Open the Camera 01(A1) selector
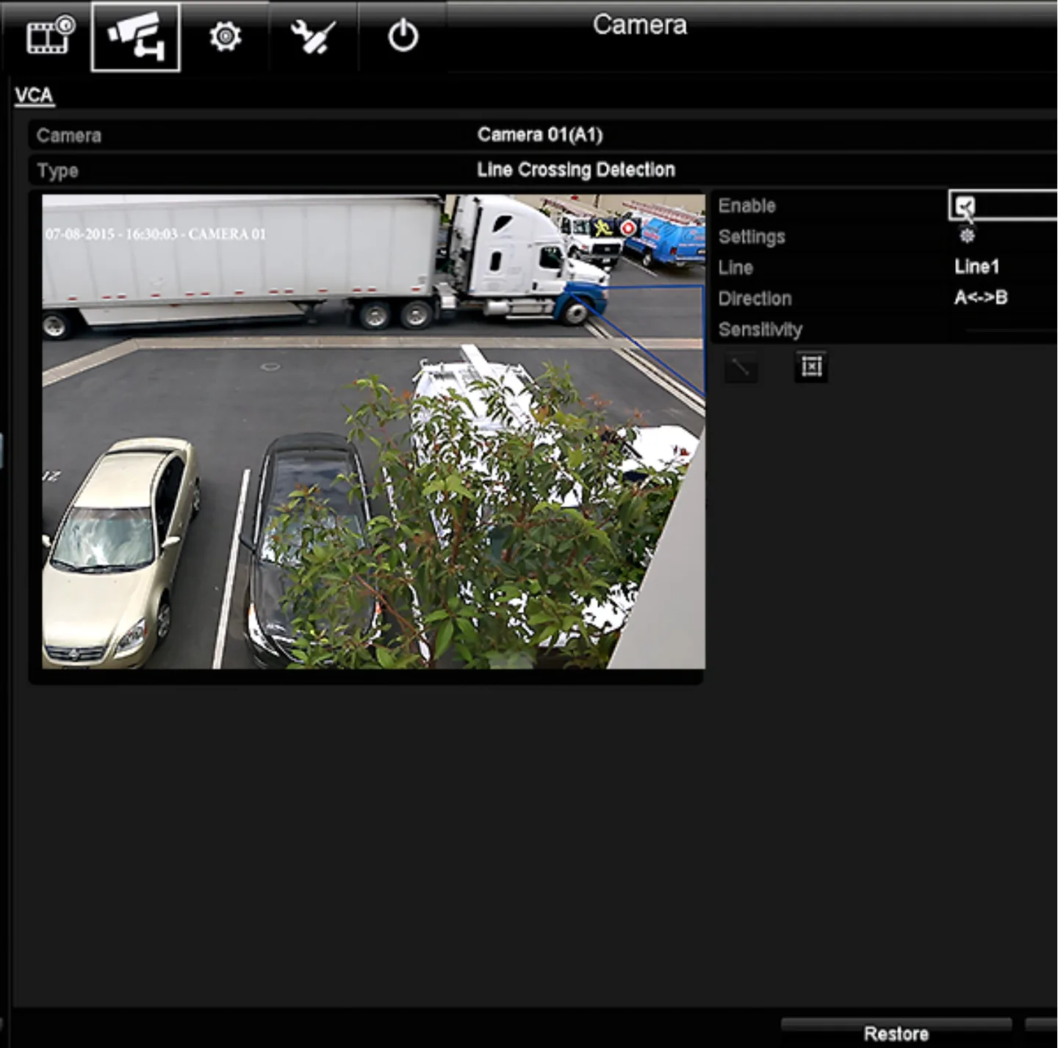 pyautogui.click(x=541, y=134)
